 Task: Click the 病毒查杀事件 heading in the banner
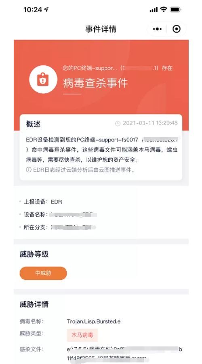click(96, 83)
